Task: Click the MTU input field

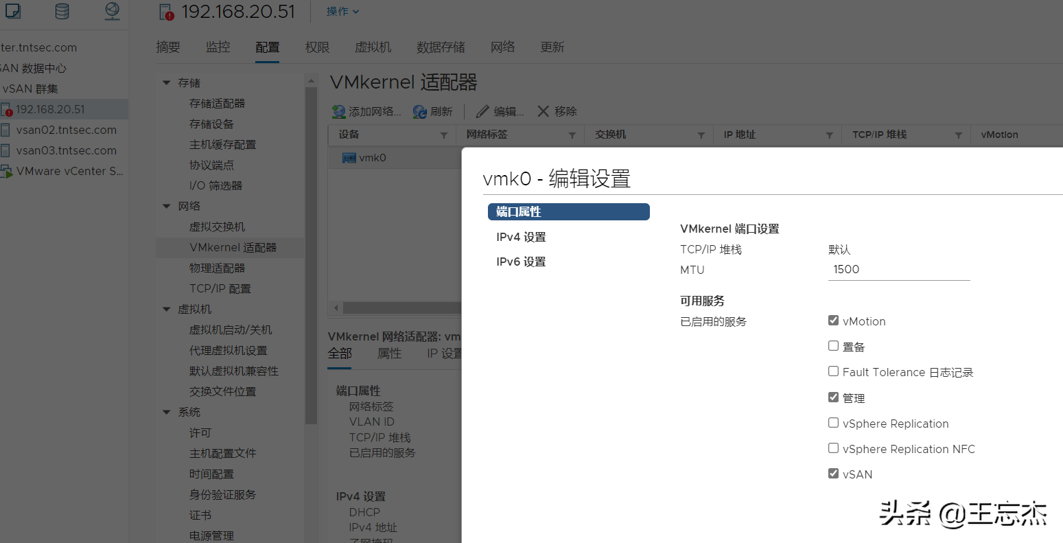Action: (899, 270)
